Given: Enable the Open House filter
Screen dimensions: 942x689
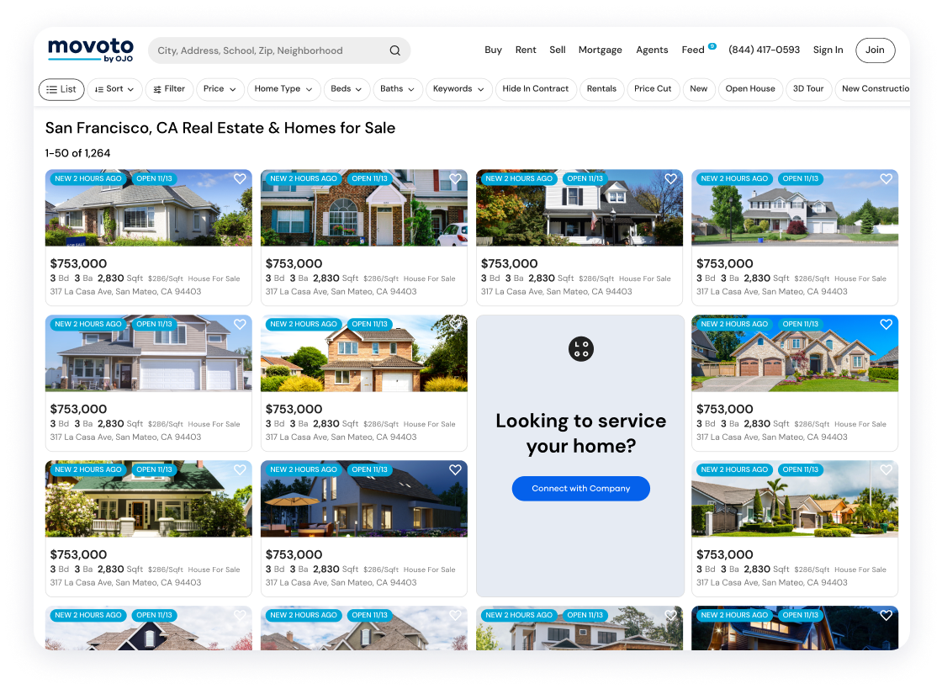Looking at the screenshot, I should [x=750, y=89].
